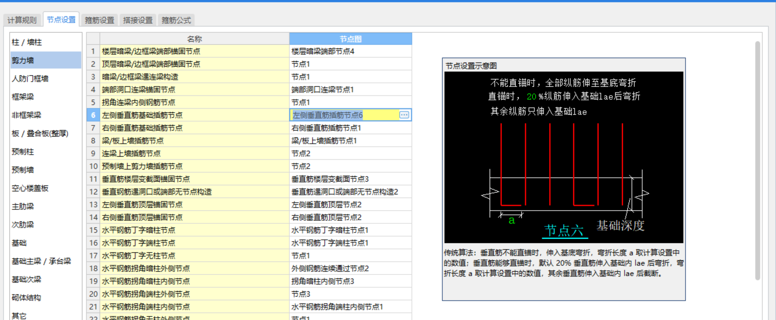Screen dimensions: 776x320
Task: Select row 19 水平钢筋拐角暗柱内侧节点
Action: click(195, 281)
